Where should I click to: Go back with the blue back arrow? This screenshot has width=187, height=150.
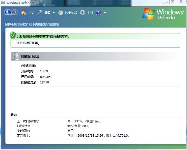pos(8,12)
